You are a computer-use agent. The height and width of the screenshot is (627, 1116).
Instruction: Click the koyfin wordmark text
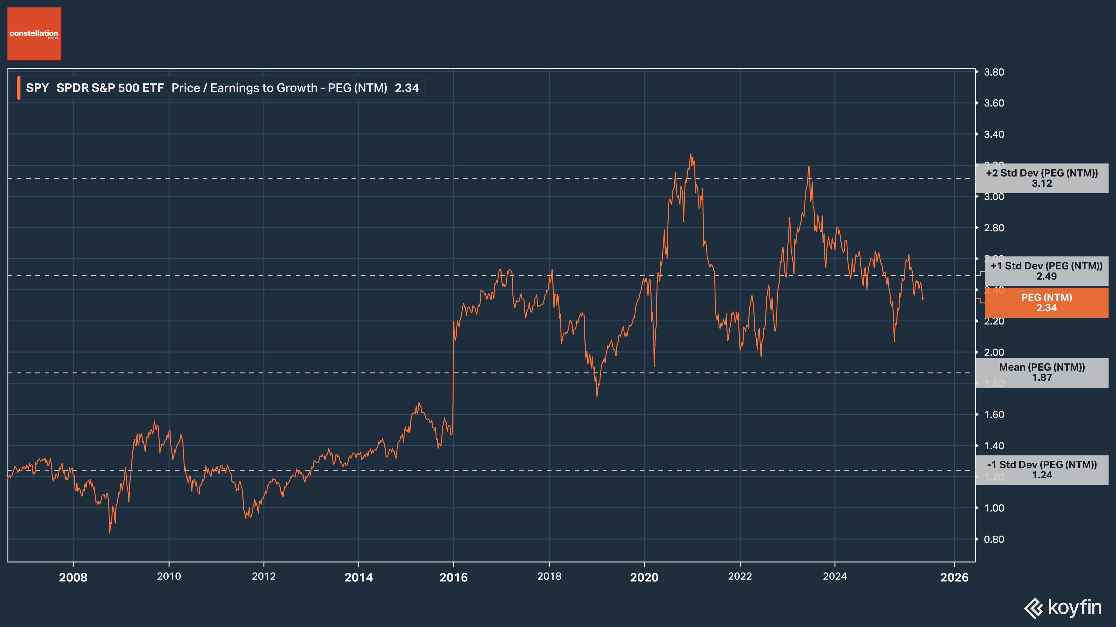coord(1074,607)
